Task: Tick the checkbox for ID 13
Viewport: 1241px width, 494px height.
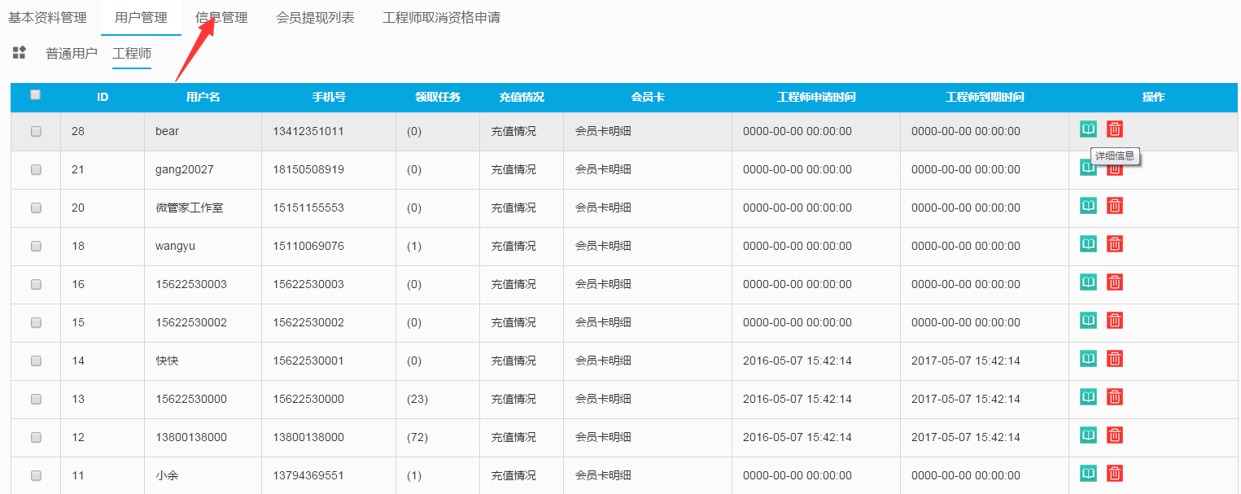Action: [x=36, y=400]
